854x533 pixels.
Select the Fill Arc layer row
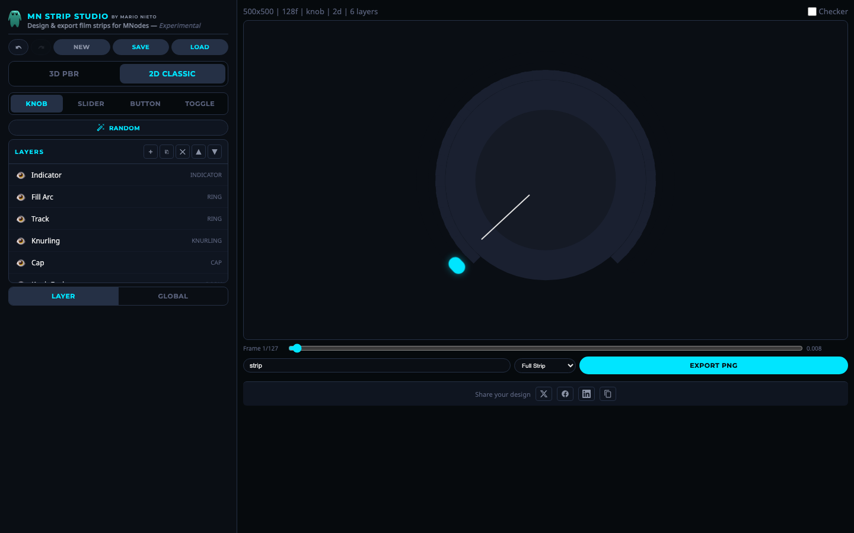[x=119, y=197]
